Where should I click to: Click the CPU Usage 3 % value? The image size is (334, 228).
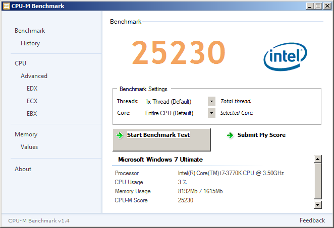click(x=182, y=182)
